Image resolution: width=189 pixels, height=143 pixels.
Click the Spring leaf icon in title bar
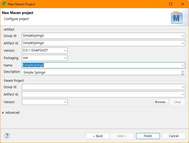pos(4,4)
